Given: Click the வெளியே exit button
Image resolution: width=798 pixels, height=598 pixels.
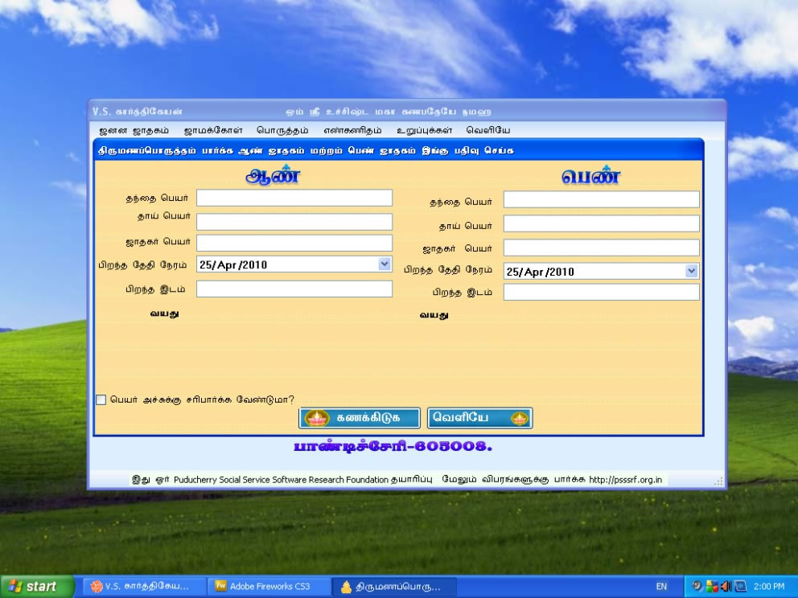Looking at the screenshot, I should point(480,418).
